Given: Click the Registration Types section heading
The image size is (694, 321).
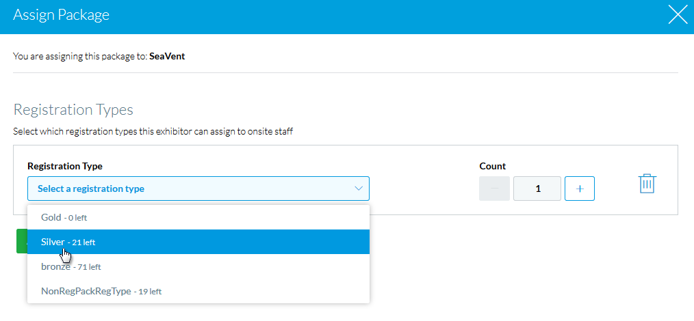Looking at the screenshot, I should [73, 110].
